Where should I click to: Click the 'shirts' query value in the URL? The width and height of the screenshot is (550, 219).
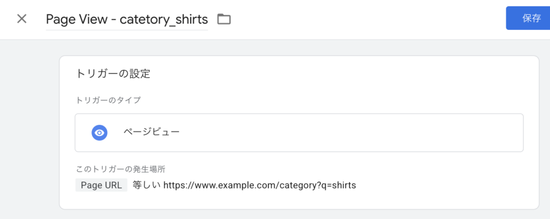(x=343, y=185)
